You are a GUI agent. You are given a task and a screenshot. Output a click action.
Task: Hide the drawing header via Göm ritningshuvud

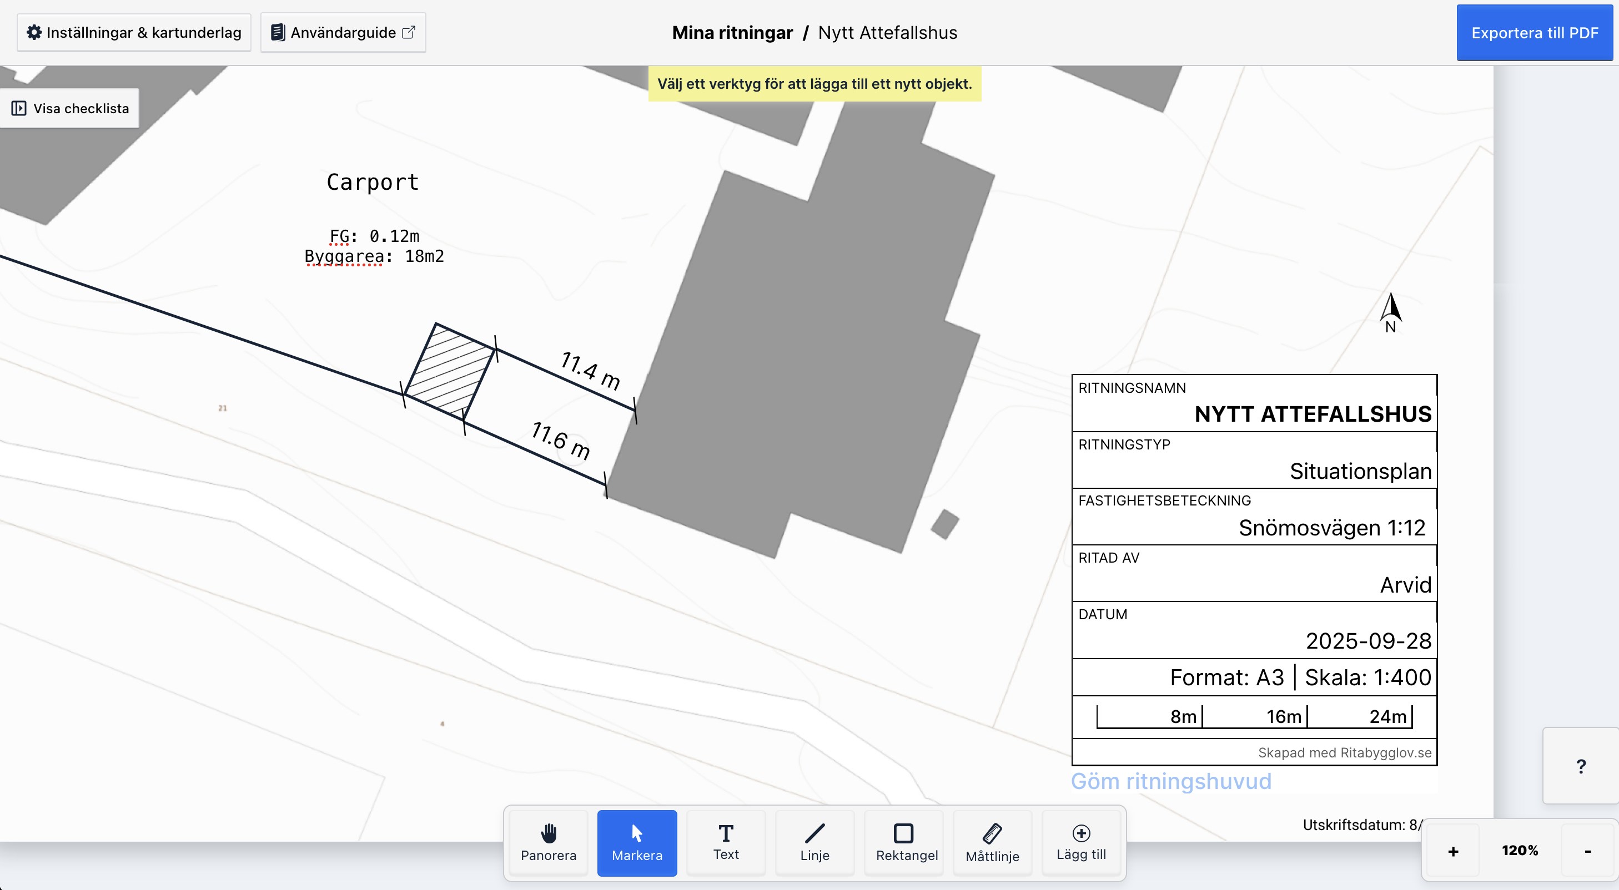click(x=1170, y=781)
